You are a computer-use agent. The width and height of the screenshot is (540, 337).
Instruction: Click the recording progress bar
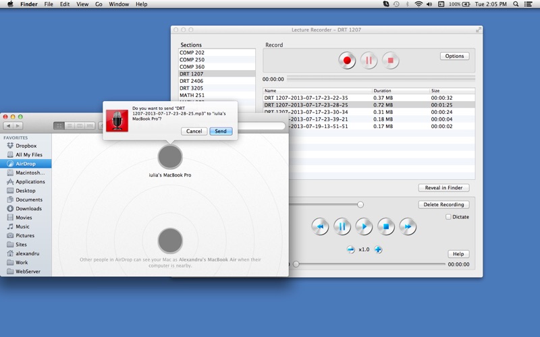click(381, 79)
